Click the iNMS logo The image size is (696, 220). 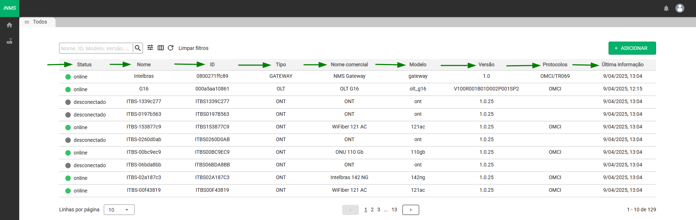tap(9, 8)
